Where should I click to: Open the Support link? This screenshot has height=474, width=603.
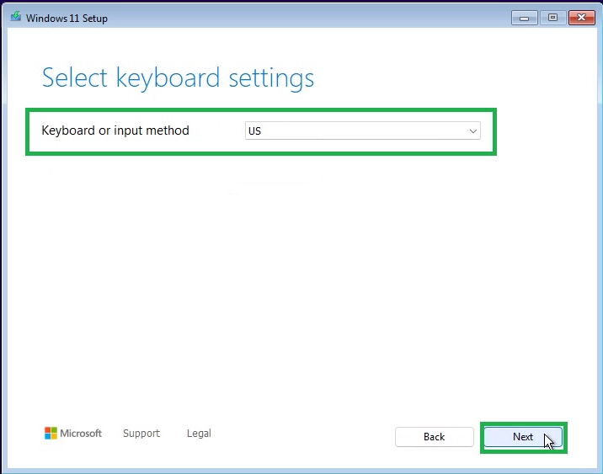[141, 434]
